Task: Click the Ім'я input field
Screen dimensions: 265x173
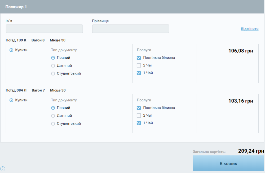Action: click(x=44, y=29)
